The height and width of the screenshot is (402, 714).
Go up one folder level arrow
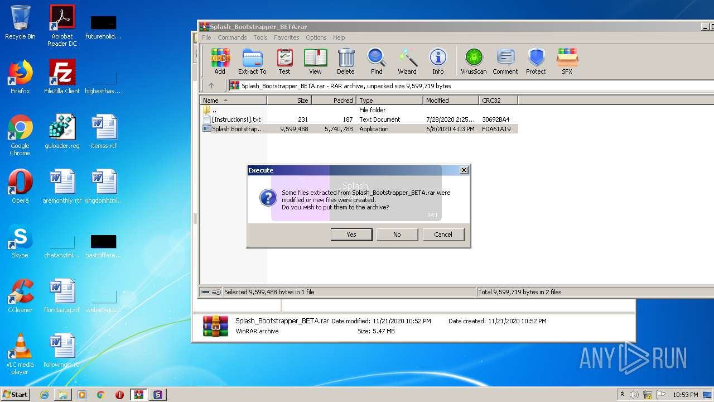tap(211, 85)
